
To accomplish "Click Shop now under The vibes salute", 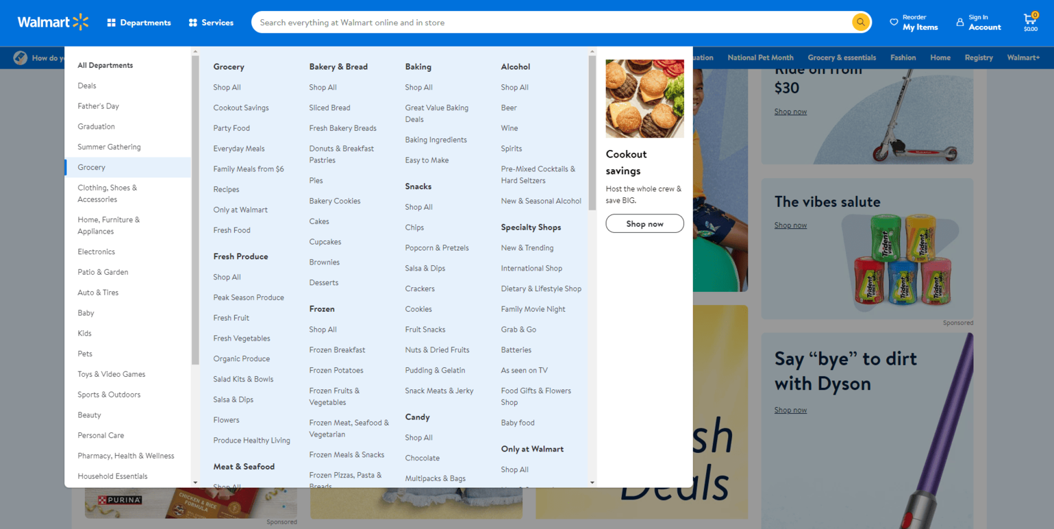I will point(790,225).
